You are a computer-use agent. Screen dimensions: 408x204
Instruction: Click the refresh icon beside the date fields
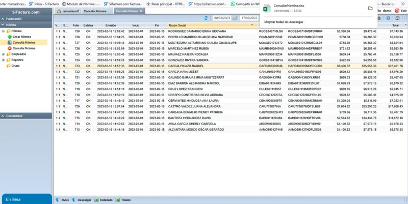pyautogui.click(x=206, y=18)
